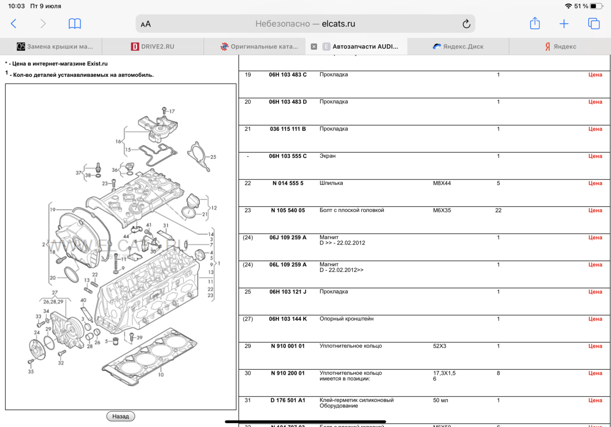Switch to the Оригинальные ката... tab
This screenshot has height=427, width=611.
click(254, 46)
